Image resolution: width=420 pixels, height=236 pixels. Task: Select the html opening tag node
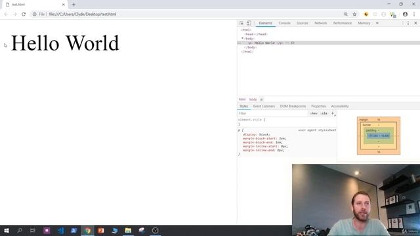coord(246,30)
